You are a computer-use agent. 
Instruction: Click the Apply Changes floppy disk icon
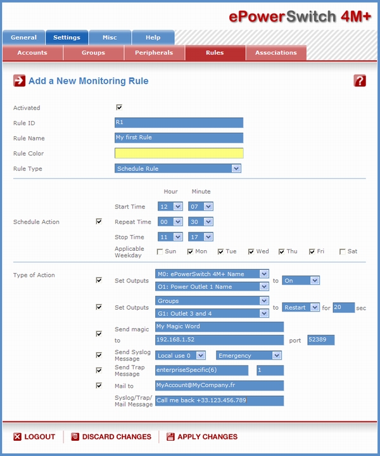(x=170, y=436)
